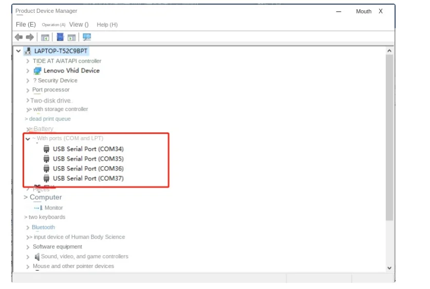This screenshot has height=289, width=430.
Task: Click the scan for hardware changes monitor icon
Action: [x=87, y=37]
